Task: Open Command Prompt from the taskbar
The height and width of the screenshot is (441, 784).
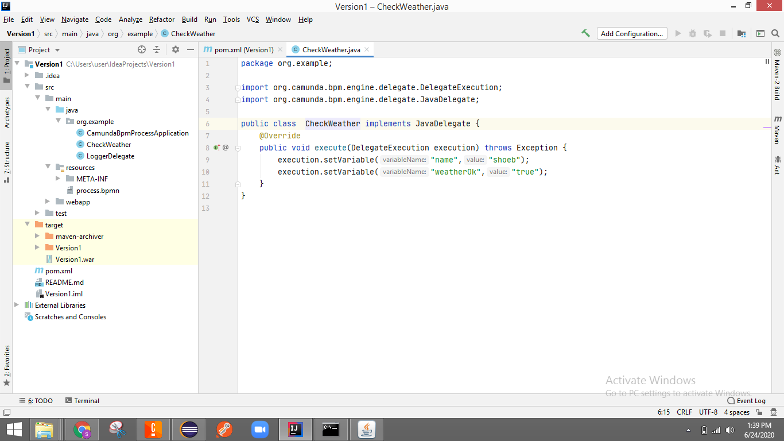Action: tap(331, 429)
